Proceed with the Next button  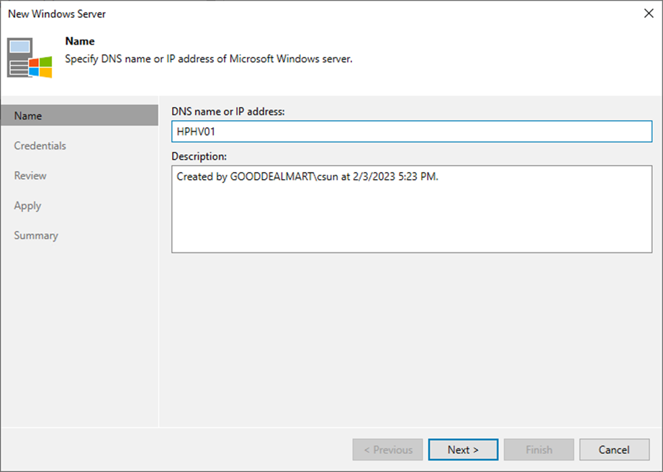(x=463, y=450)
